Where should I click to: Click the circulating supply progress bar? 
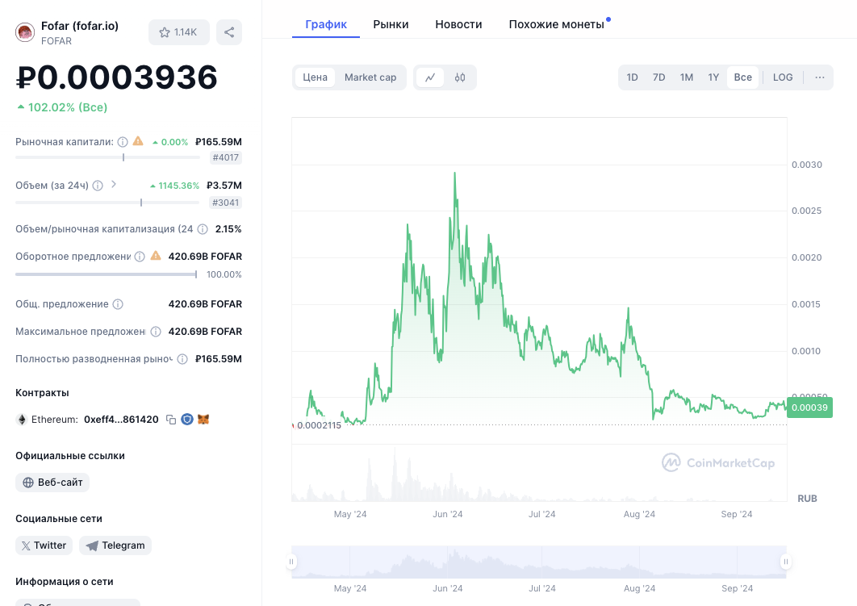pos(106,274)
